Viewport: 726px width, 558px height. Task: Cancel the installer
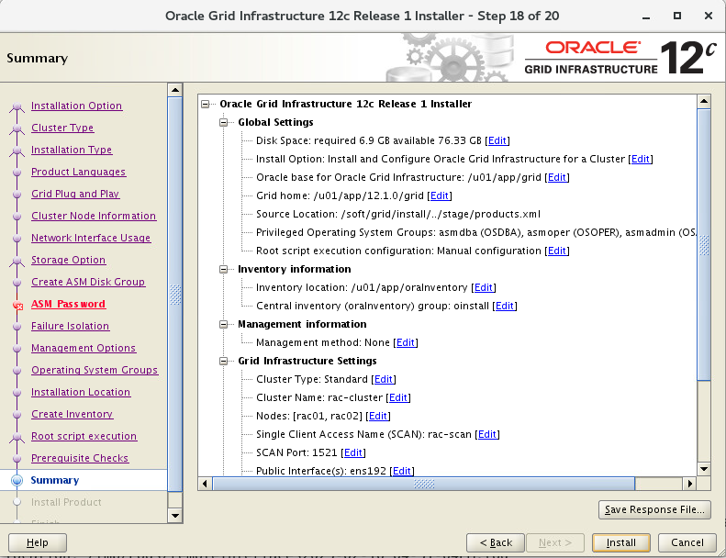coord(687,542)
